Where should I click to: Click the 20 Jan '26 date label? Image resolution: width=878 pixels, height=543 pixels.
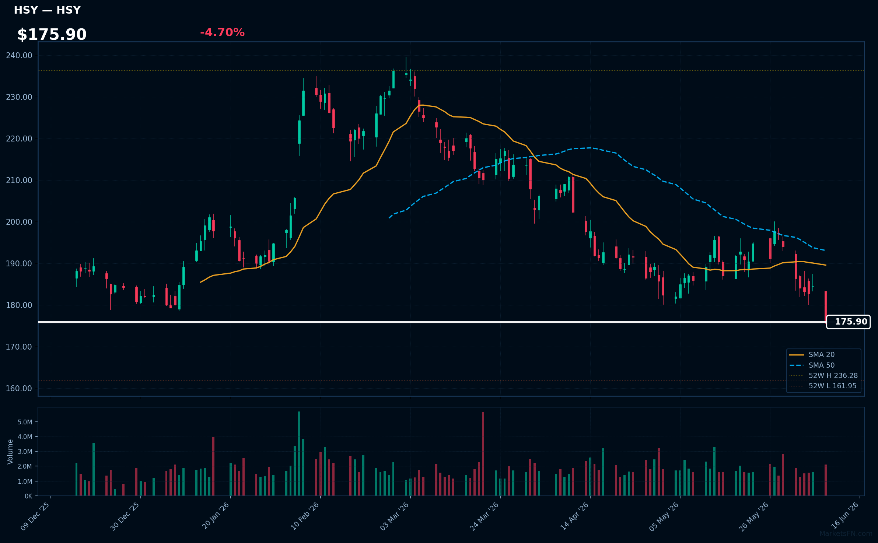tap(216, 516)
